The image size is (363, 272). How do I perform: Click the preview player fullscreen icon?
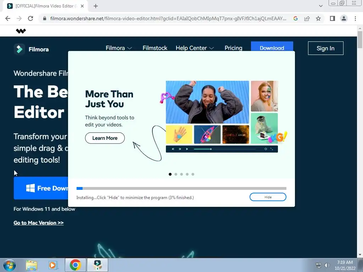click(x=272, y=149)
